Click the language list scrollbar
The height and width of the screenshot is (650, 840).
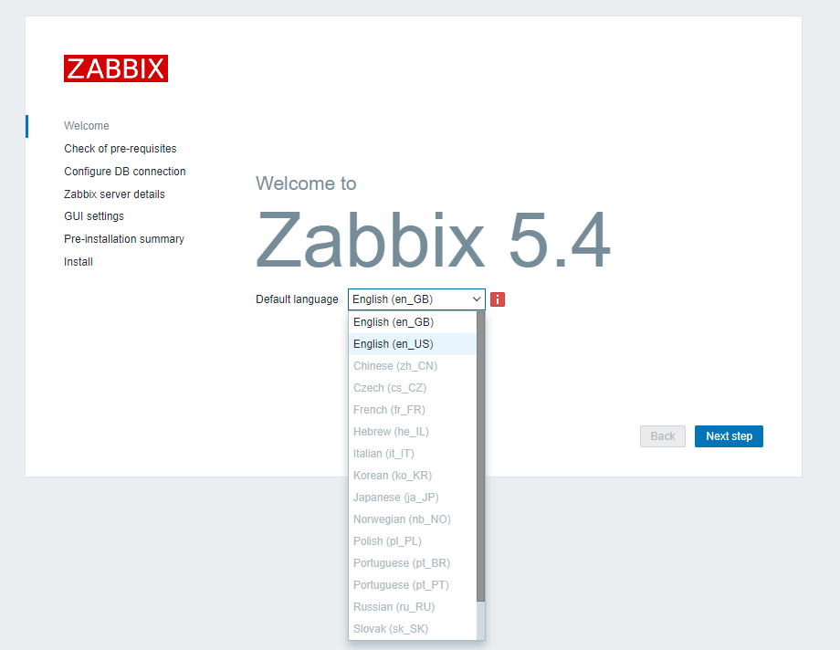click(x=480, y=456)
